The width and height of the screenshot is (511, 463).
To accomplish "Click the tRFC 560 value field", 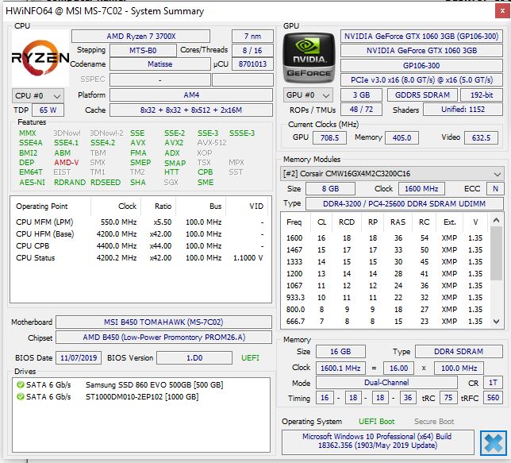I will coord(493,398).
